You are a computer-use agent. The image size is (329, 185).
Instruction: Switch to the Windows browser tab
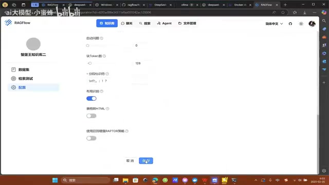[x=106, y=5]
